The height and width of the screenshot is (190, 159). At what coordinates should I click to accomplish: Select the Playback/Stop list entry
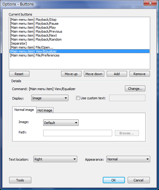(79, 20)
